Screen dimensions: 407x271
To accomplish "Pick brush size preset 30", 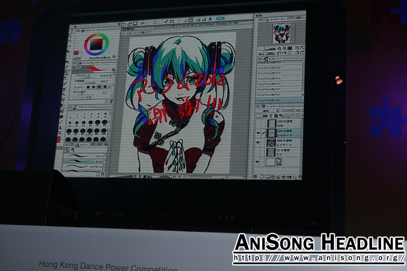I will tap(105, 123).
